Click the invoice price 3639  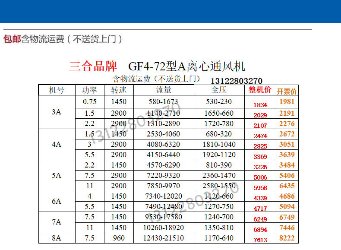coord(287,155)
